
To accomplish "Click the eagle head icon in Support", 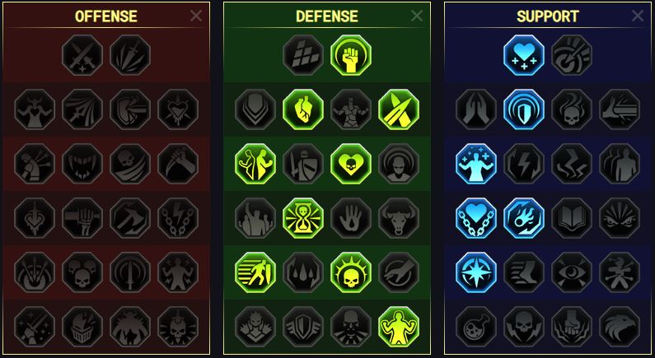I will (x=620, y=326).
